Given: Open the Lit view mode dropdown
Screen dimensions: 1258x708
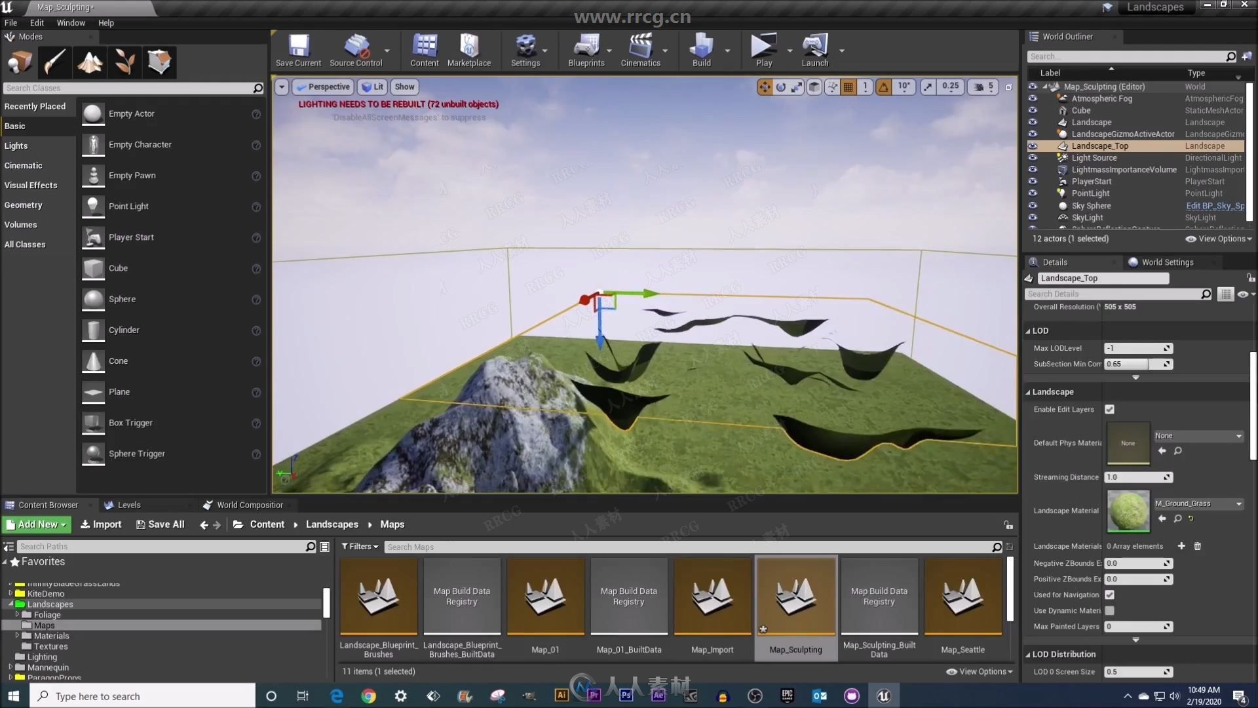Looking at the screenshot, I should [373, 87].
